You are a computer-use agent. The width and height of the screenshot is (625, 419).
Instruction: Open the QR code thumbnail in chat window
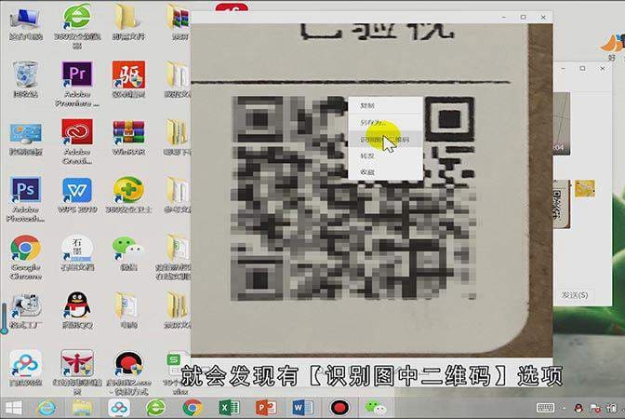point(561,204)
